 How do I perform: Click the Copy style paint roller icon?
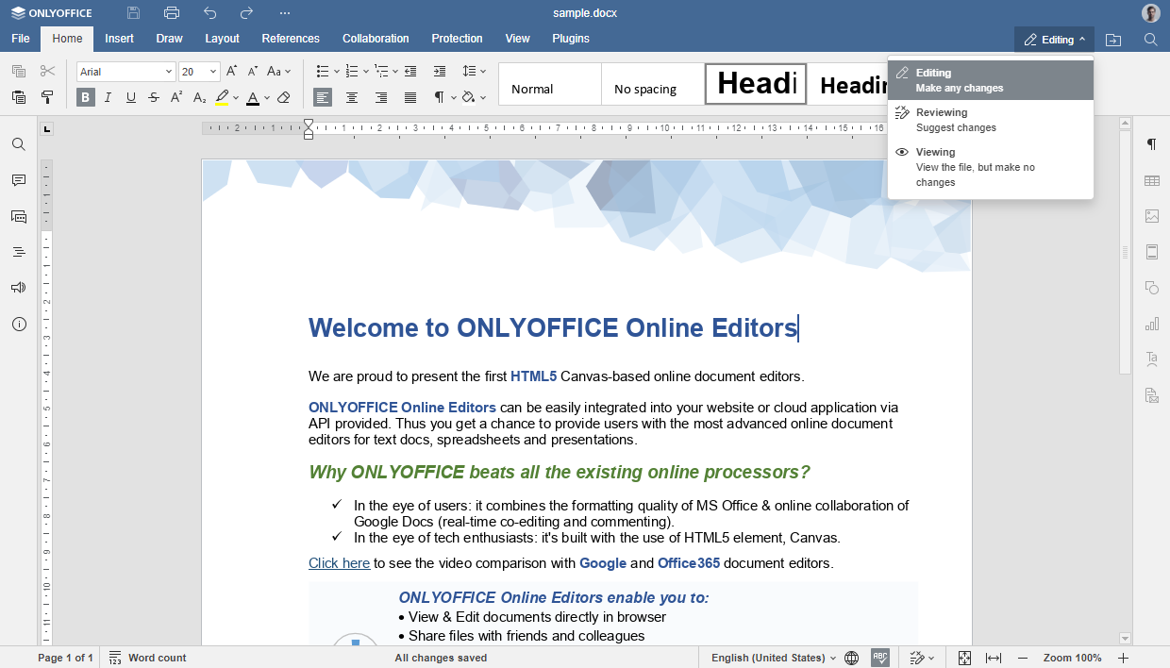point(47,97)
